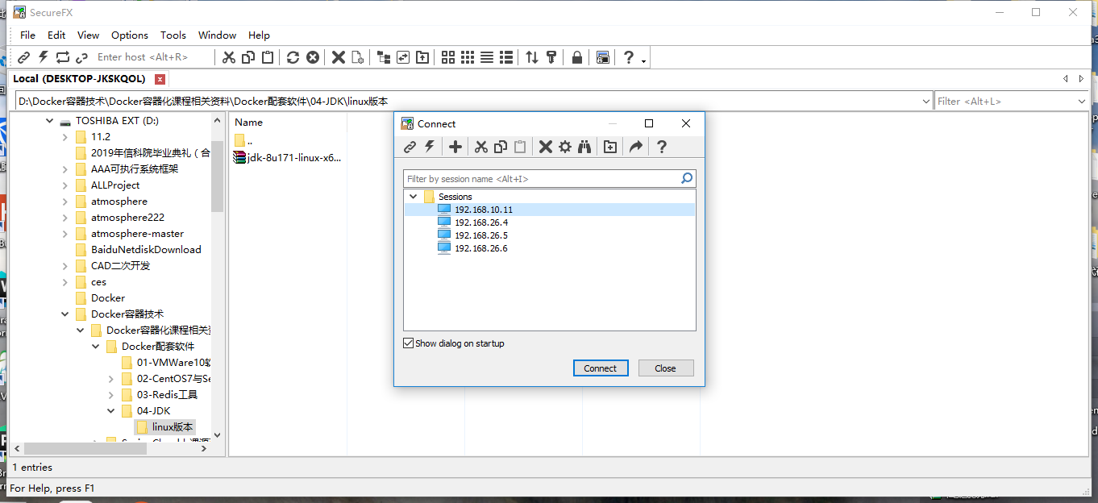
Task: Open the Window menu
Action: coord(218,35)
